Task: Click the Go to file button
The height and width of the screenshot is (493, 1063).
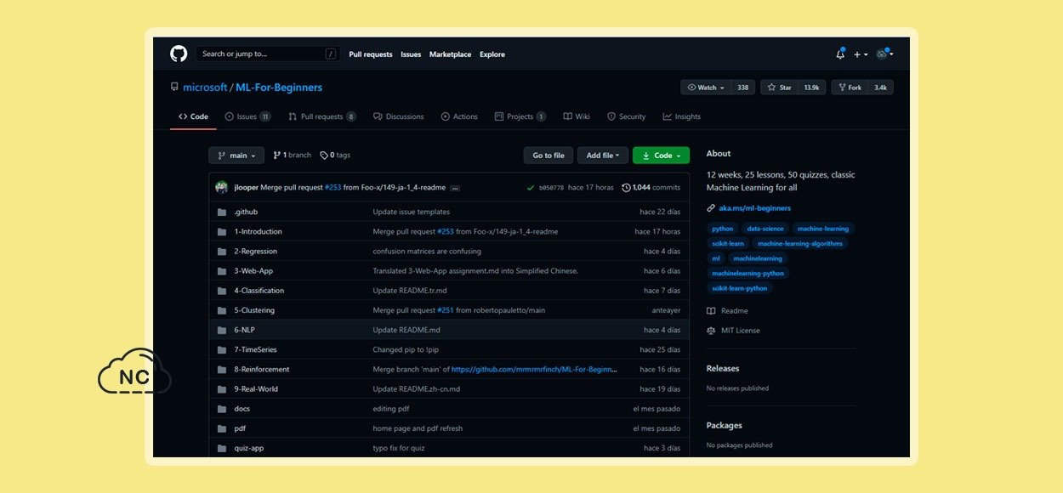Action: point(549,156)
